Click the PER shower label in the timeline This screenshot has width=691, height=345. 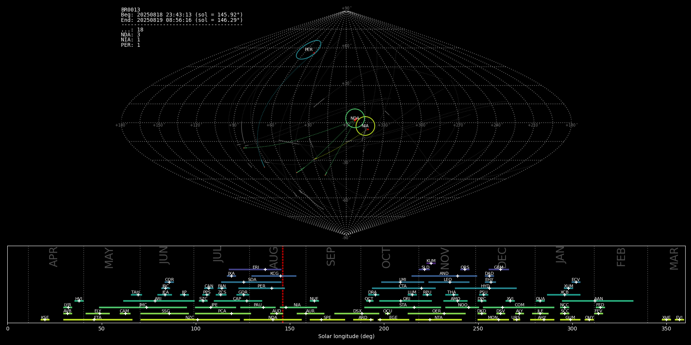pos(261,286)
